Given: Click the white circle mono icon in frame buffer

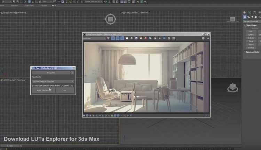Looking at the screenshot, I should tap(127, 38).
